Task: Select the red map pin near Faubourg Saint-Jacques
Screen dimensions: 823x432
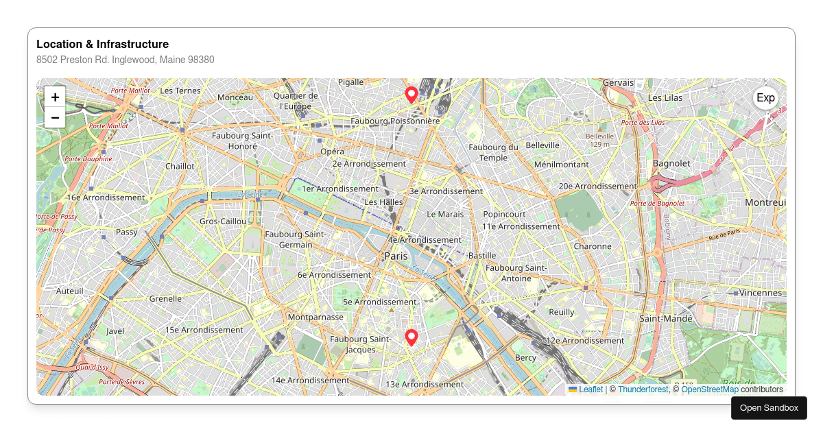Action: click(x=411, y=337)
